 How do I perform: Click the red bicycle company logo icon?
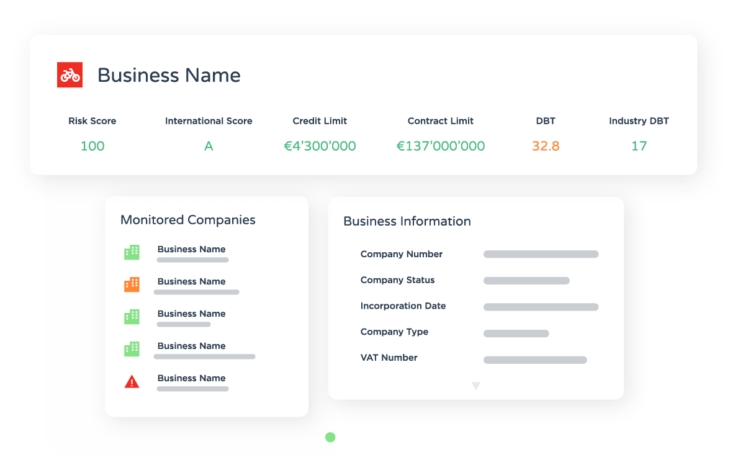(x=70, y=75)
